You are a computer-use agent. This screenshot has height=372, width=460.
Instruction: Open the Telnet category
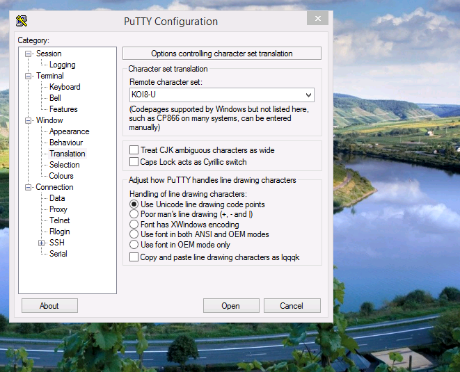(x=60, y=220)
